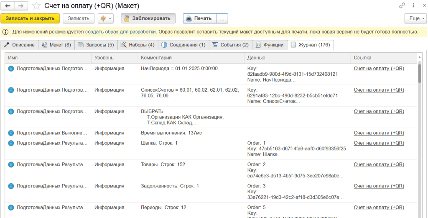428x218 pixels.
Task: Open the Еще dropdown menu
Action: [x=415, y=18]
